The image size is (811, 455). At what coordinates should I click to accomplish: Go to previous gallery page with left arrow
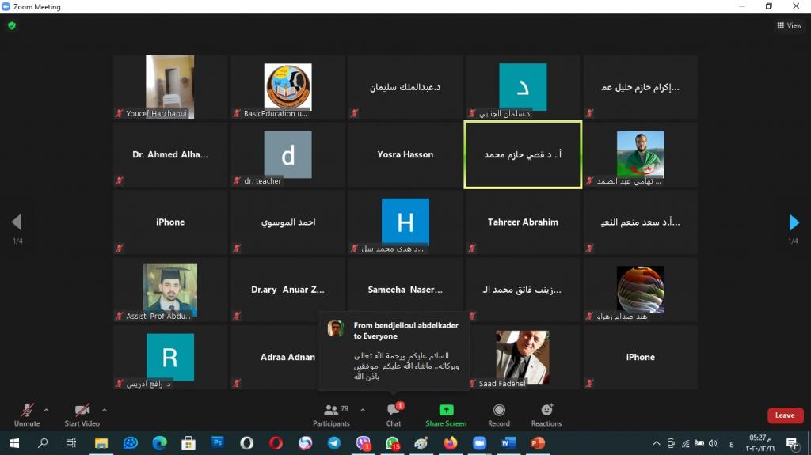click(17, 222)
